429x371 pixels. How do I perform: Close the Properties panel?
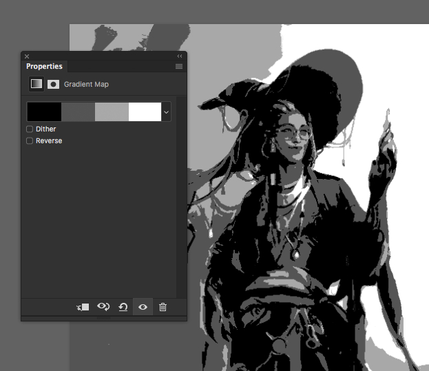(27, 56)
